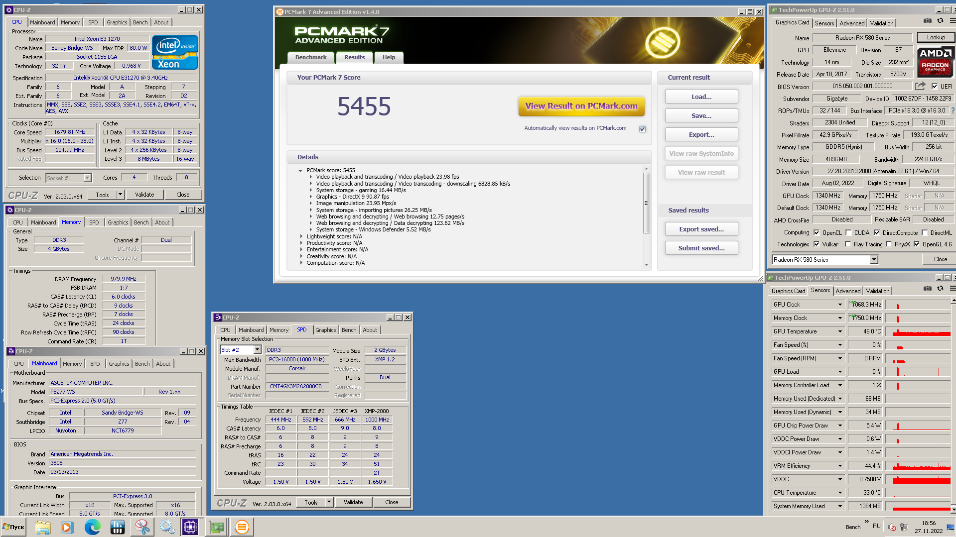This screenshot has height=537, width=956.
Task: Toggle the Ray Tracing checkbox
Action: pyautogui.click(x=848, y=244)
